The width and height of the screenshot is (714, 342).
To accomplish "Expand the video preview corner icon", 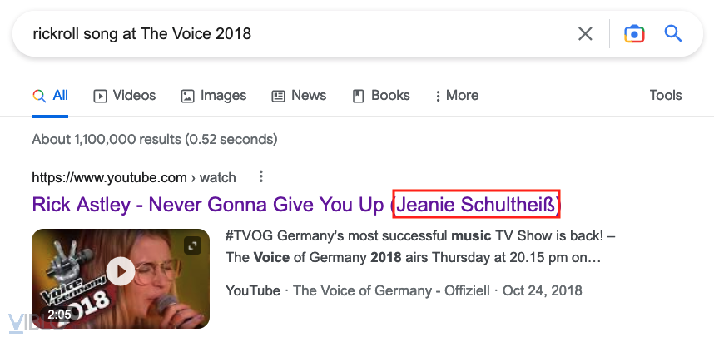I will tap(194, 245).
